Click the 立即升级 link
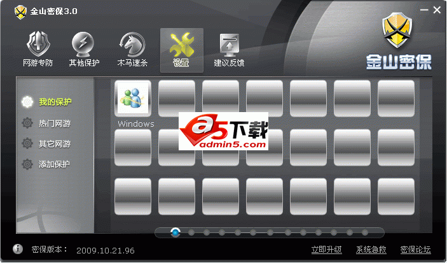447x263 pixels. pos(326,250)
